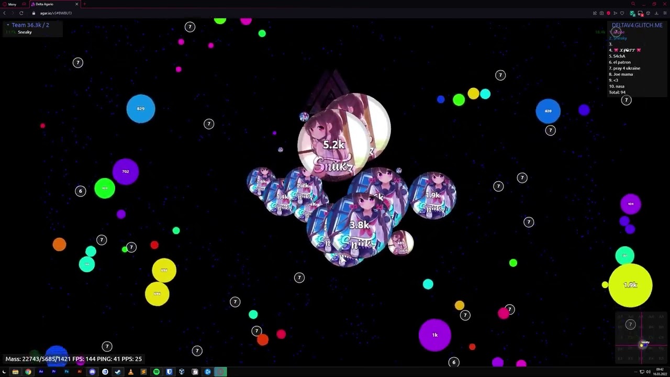Screen dimensions: 670x377
Task: Open Spotify from the taskbar
Action: click(x=157, y=372)
